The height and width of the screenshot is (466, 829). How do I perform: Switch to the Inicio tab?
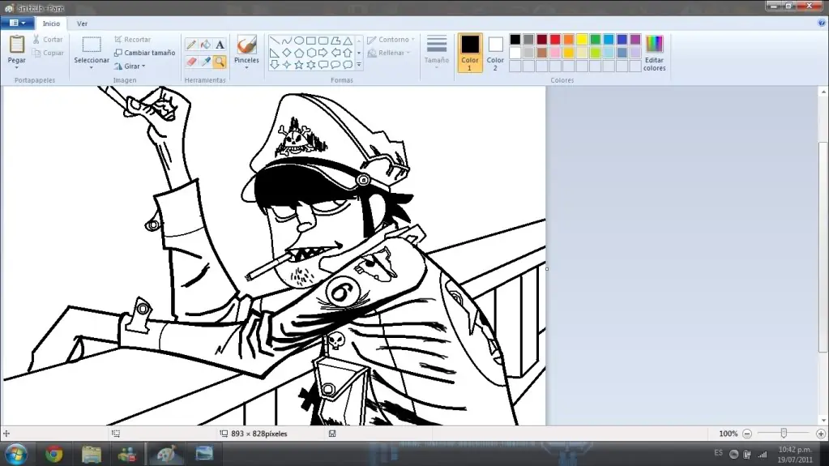click(x=51, y=24)
